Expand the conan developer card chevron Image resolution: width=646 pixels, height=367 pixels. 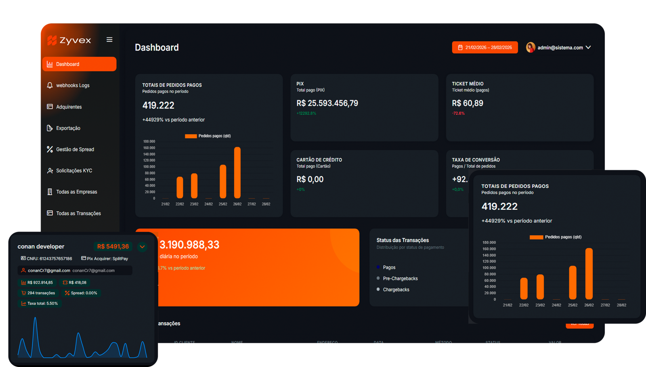point(142,247)
